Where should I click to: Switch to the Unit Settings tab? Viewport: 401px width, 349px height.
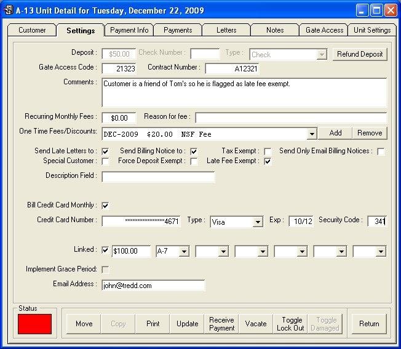click(372, 30)
